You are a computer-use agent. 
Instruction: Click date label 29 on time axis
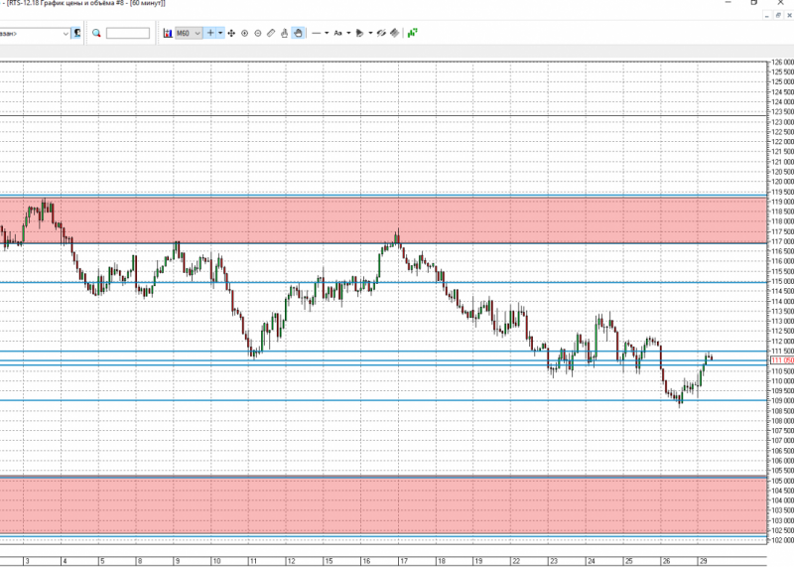click(x=703, y=561)
